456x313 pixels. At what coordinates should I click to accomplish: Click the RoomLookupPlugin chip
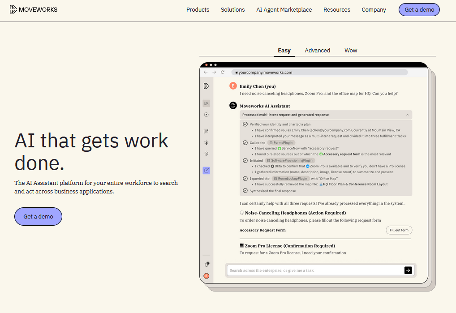point(291,179)
